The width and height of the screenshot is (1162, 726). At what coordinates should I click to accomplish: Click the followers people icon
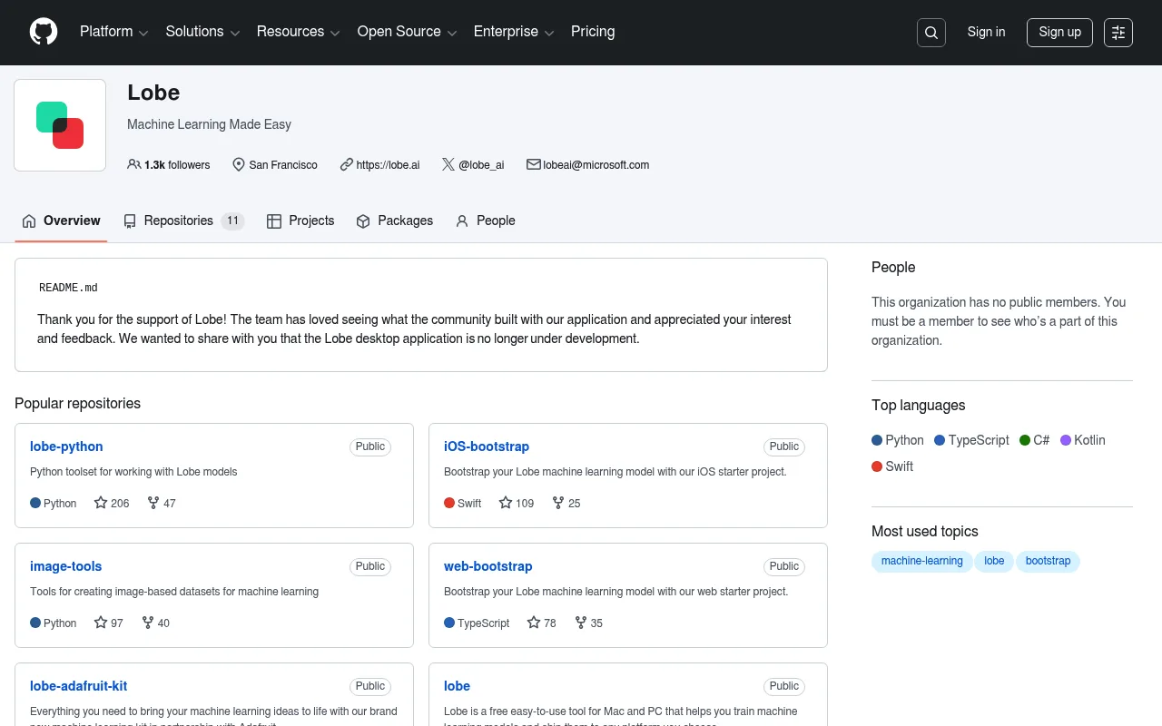[134, 164]
